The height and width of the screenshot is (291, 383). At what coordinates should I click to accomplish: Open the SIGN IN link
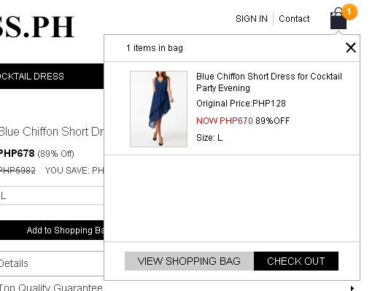coord(252,19)
